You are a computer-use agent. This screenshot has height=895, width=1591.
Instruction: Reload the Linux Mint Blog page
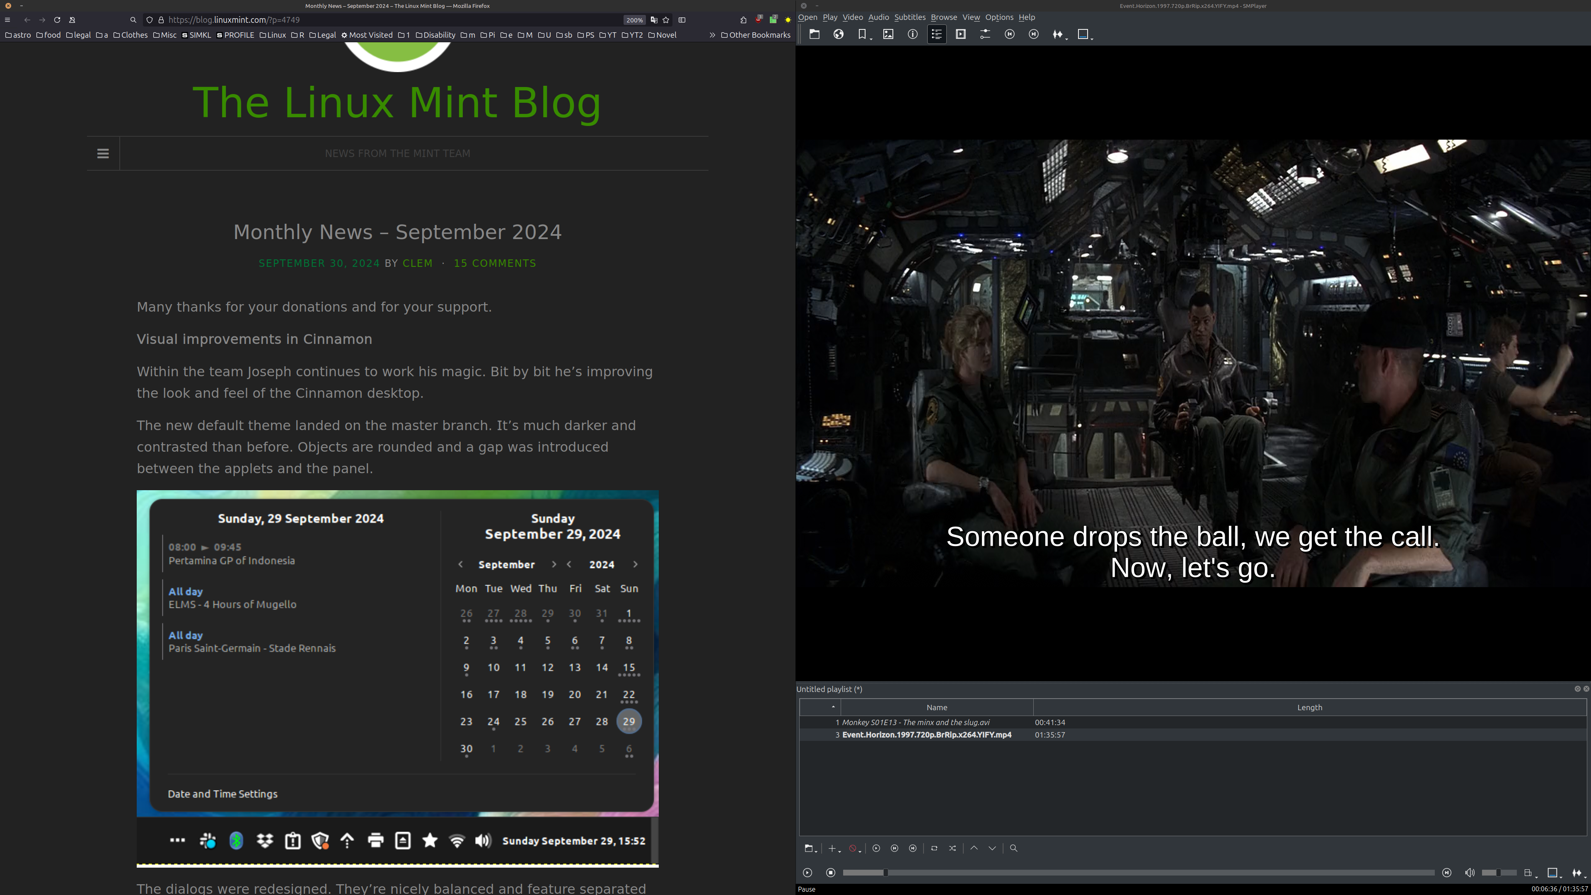(57, 20)
